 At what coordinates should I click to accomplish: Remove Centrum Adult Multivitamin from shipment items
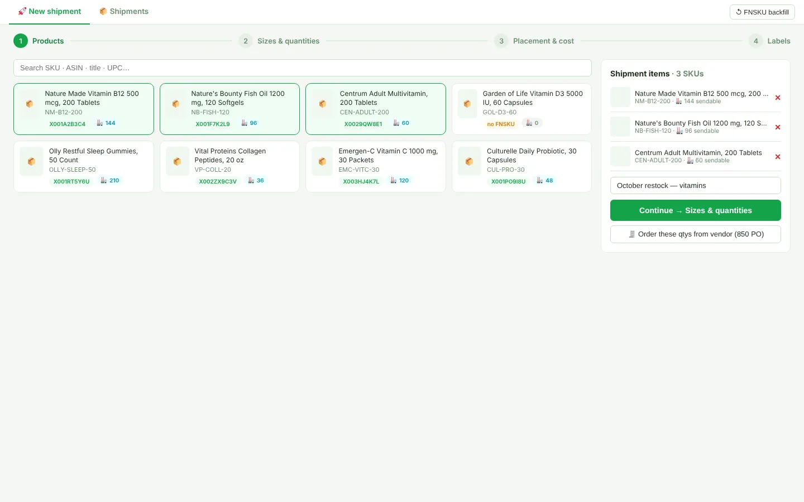point(778,157)
